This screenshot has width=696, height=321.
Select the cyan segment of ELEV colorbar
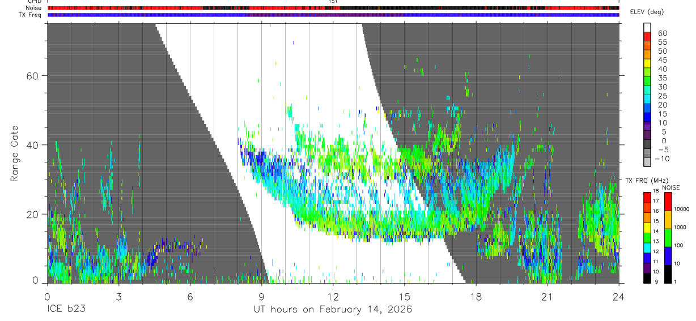[647, 99]
